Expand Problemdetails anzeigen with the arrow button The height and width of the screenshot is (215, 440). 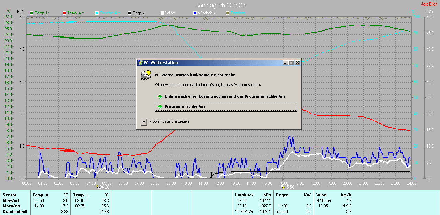tap(144, 121)
